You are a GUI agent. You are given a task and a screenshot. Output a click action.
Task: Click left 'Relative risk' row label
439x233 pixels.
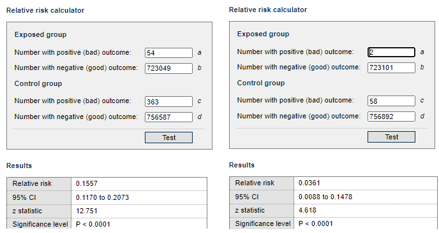point(32,183)
